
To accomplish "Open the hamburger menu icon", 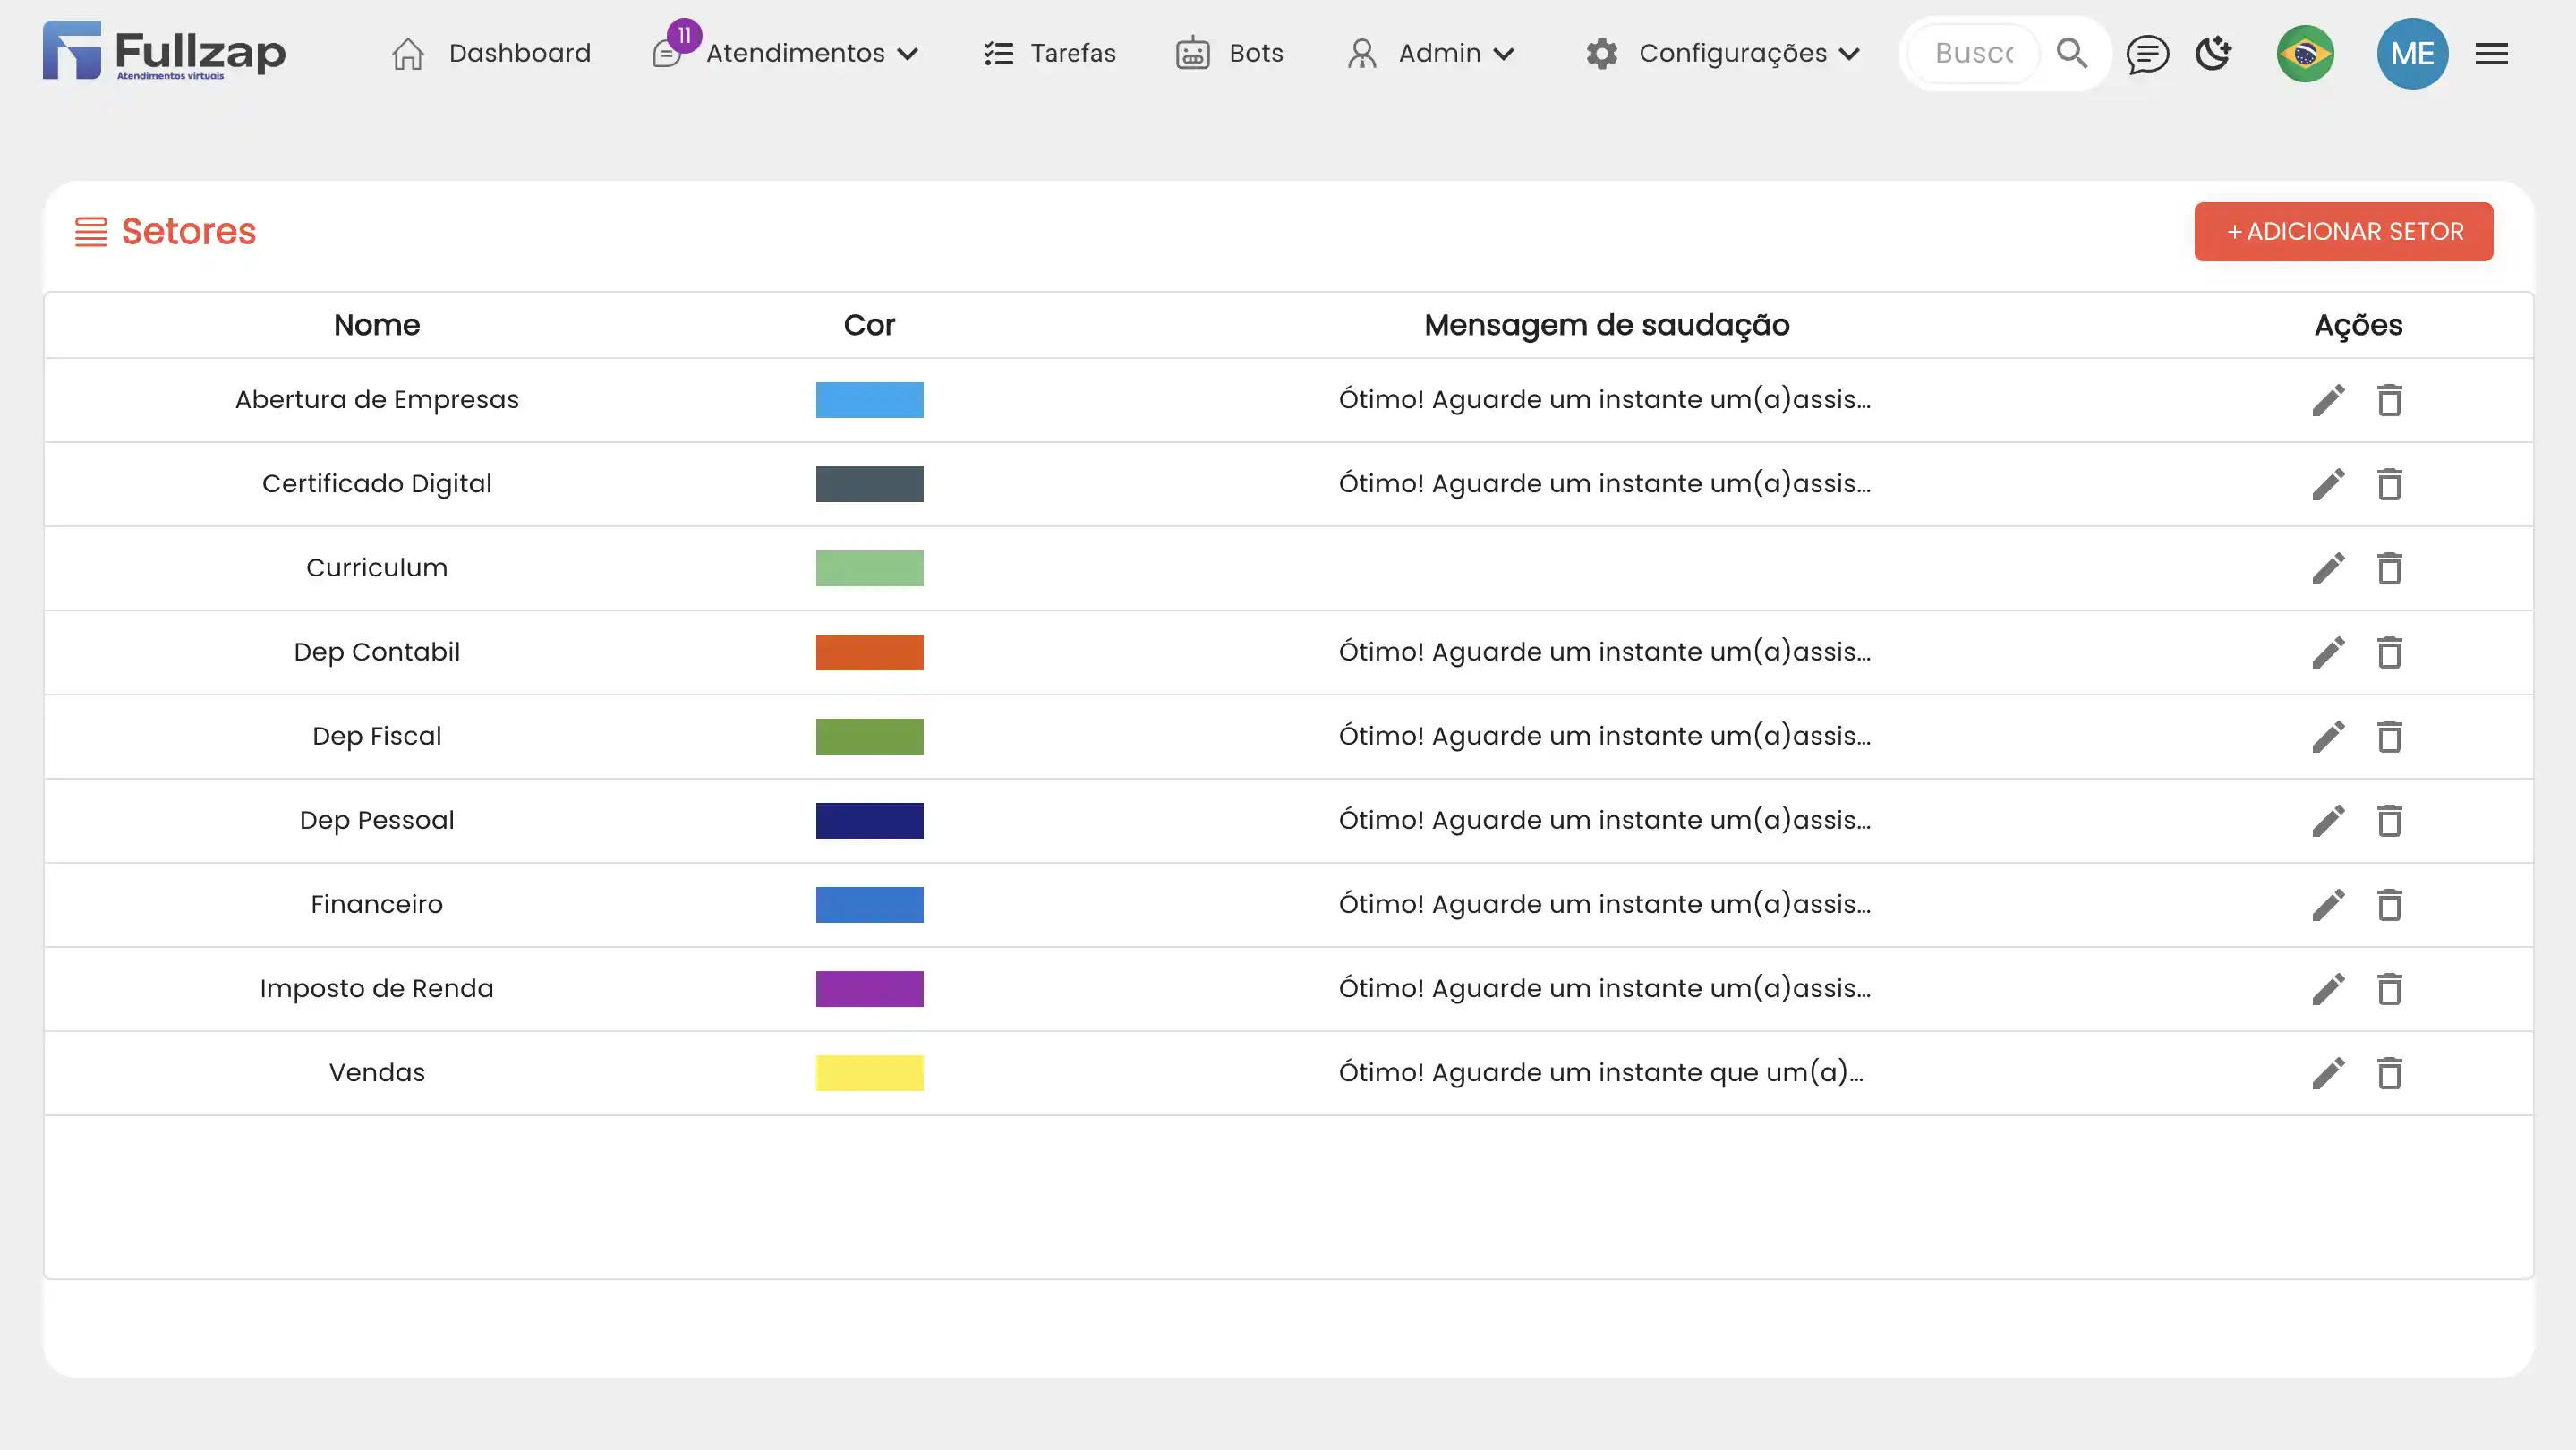I will (2491, 54).
